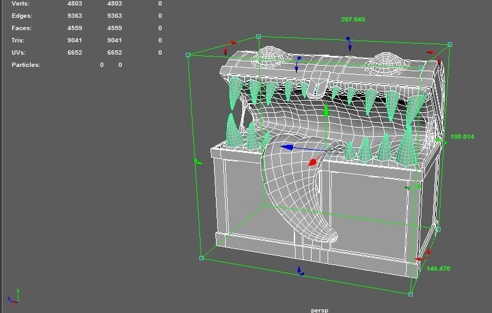Click the UVs: heads-up display label
Screen dimensions: 492x313
tap(18, 52)
